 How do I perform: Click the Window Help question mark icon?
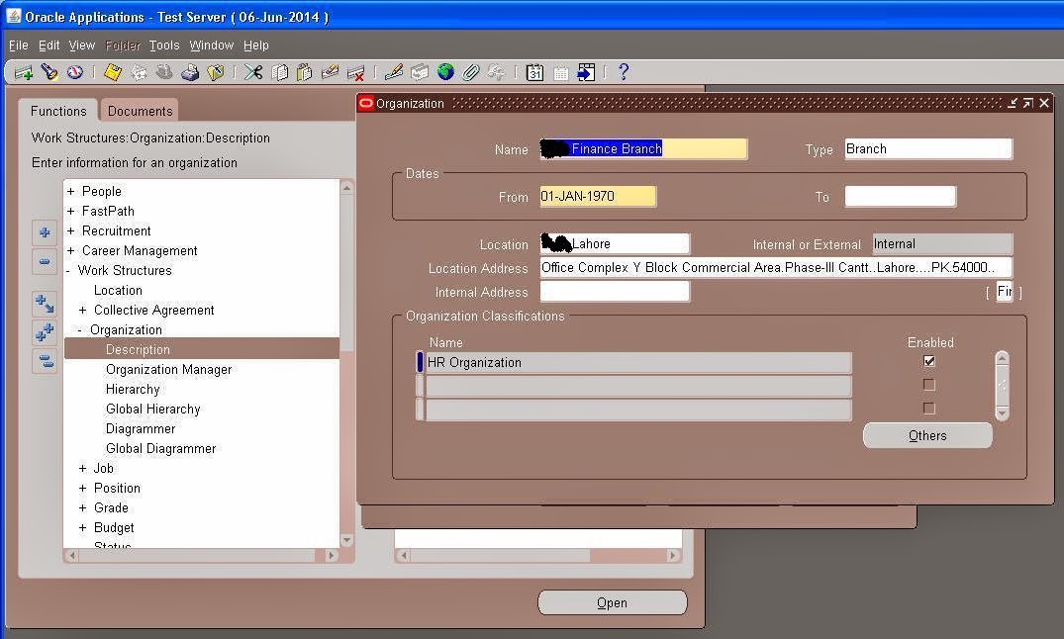(x=624, y=72)
